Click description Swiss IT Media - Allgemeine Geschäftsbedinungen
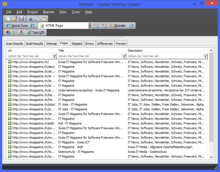 pyautogui.click(x=160, y=147)
